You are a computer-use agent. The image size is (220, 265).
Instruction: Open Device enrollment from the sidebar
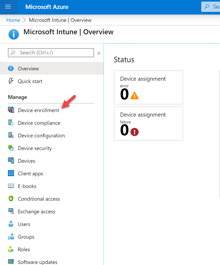coord(38,110)
